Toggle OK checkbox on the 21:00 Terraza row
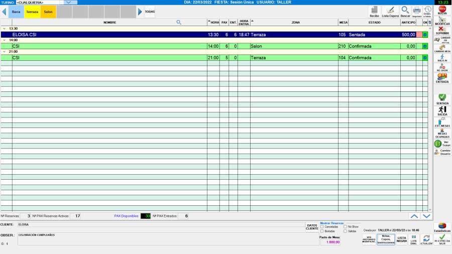Screen dimensions: 452x254 425,58
